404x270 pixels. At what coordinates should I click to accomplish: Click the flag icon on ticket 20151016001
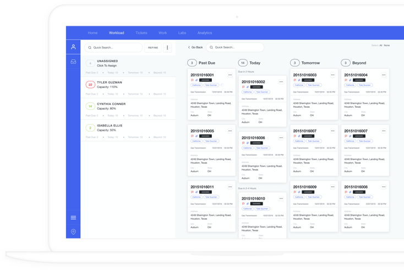[192, 80]
